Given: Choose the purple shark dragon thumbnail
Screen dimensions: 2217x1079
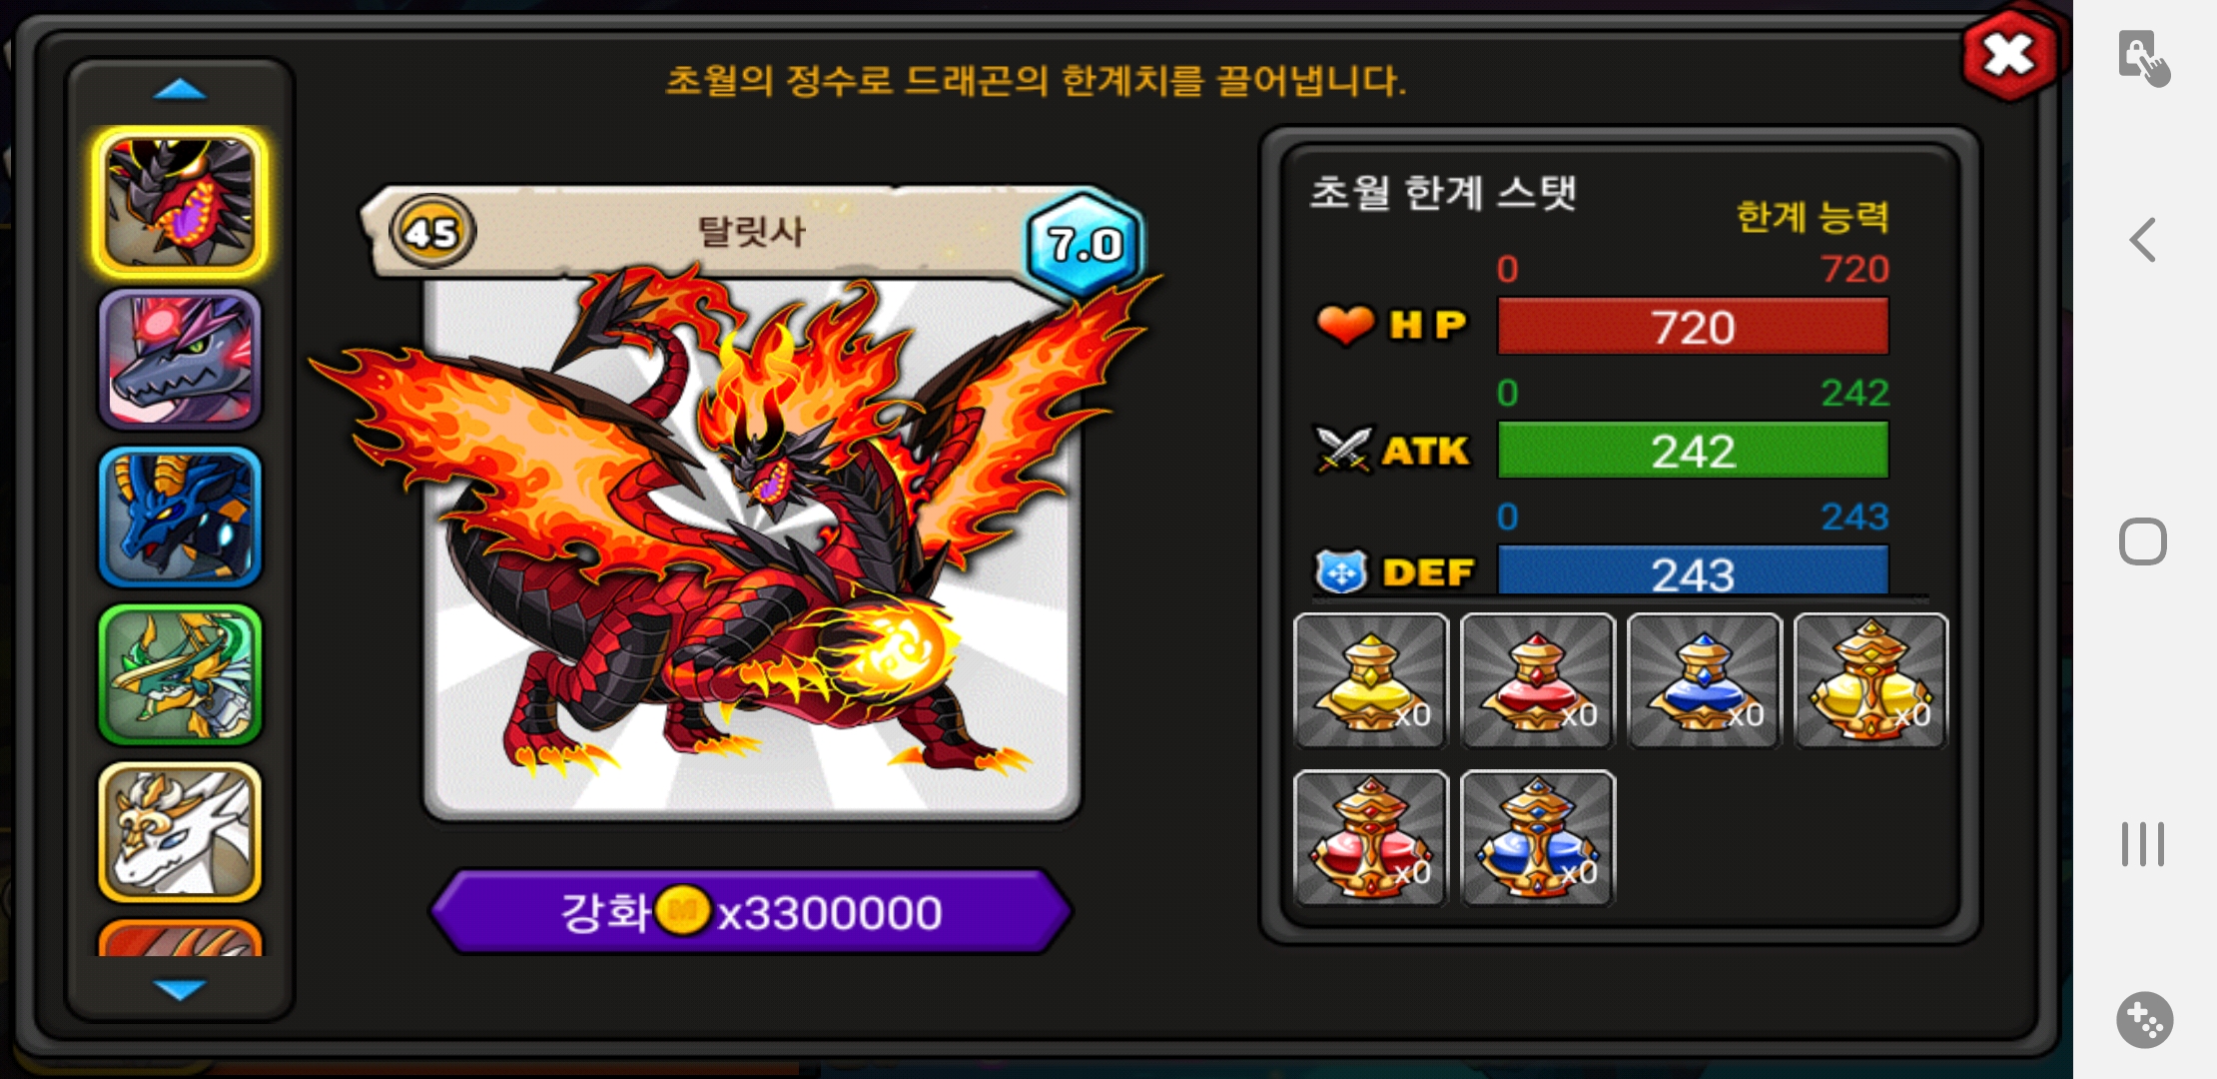Looking at the screenshot, I should [180, 360].
